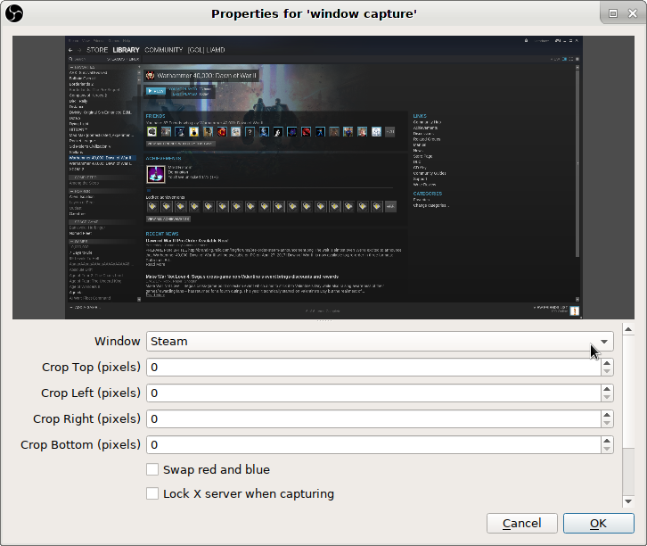Enable Lock X server when capturing

(x=152, y=493)
